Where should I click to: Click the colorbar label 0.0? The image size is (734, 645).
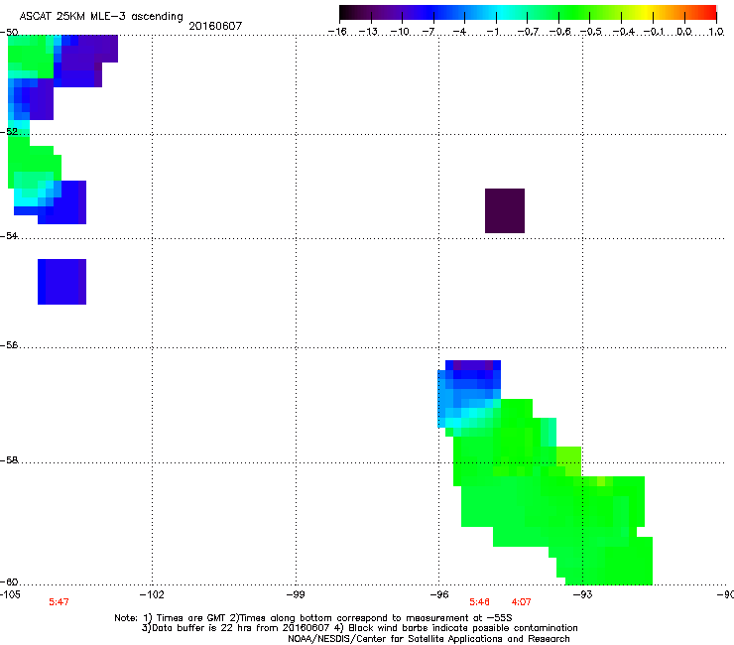tap(684, 32)
